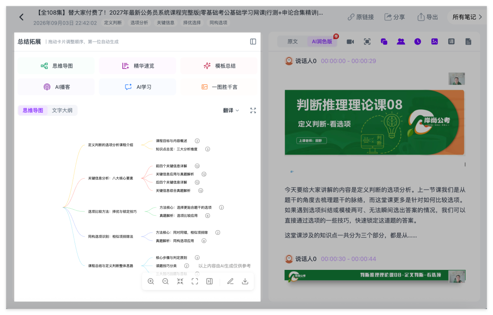The width and height of the screenshot is (493, 315).
Task: Go back using the left arrow
Action: click(21, 17)
